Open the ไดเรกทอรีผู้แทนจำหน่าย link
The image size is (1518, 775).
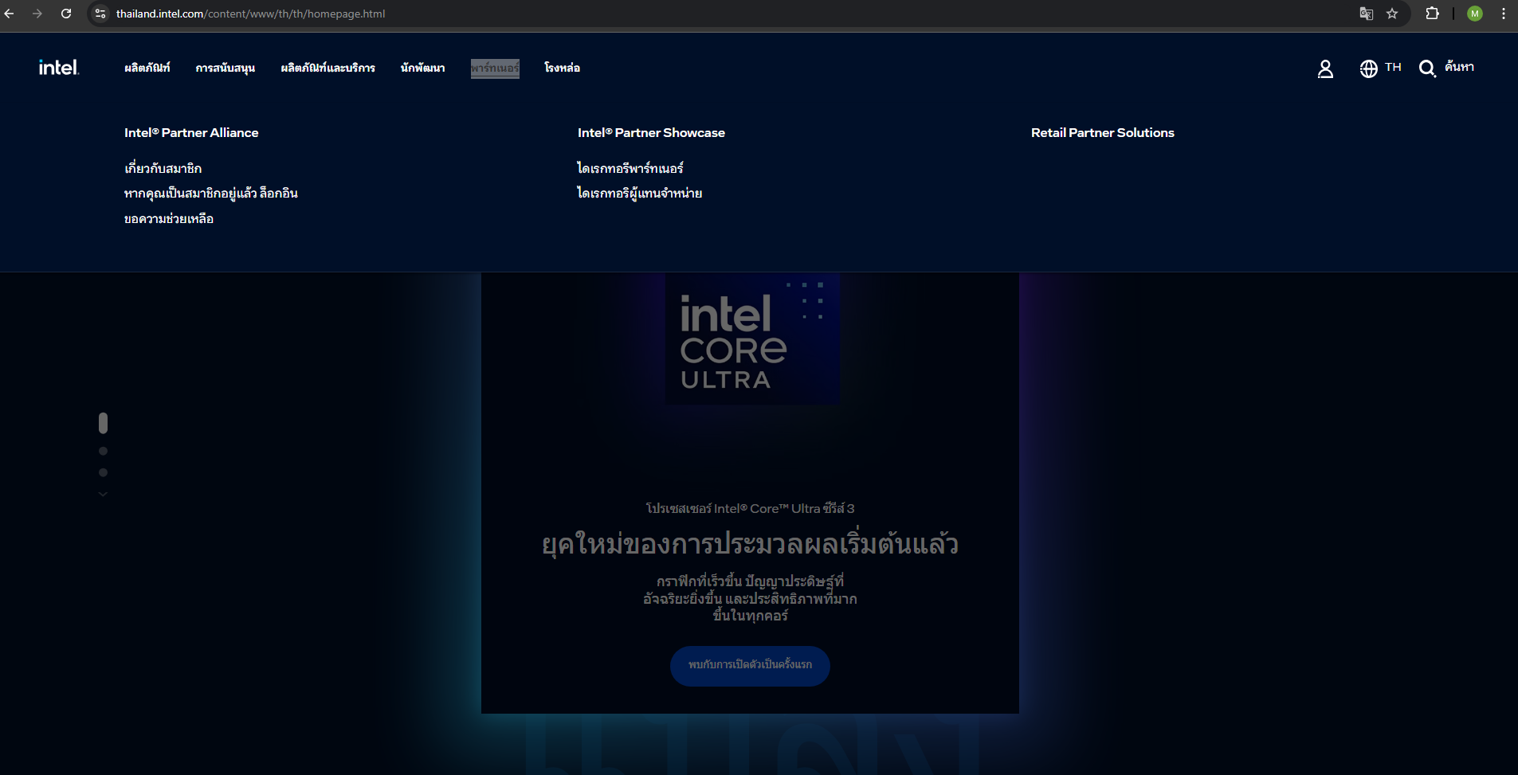pyautogui.click(x=640, y=194)
